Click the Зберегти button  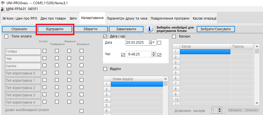(x=90, y=29)
